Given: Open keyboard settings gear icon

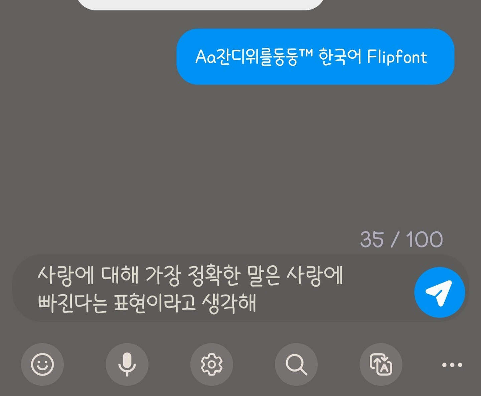Looking at the screenshot, I should point(211,364).
